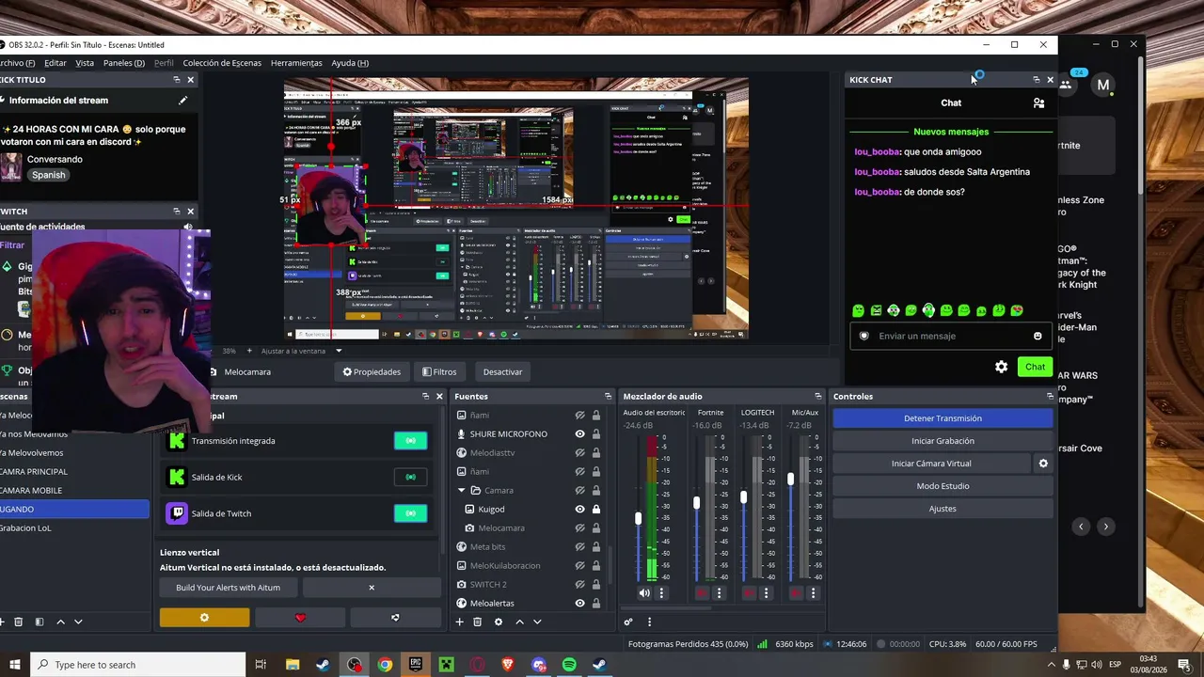The height and width of the screenshot is (677, 1204).
Task: Open options menu for the LOGITECH audio channel
Action: [x=767, y=593]
